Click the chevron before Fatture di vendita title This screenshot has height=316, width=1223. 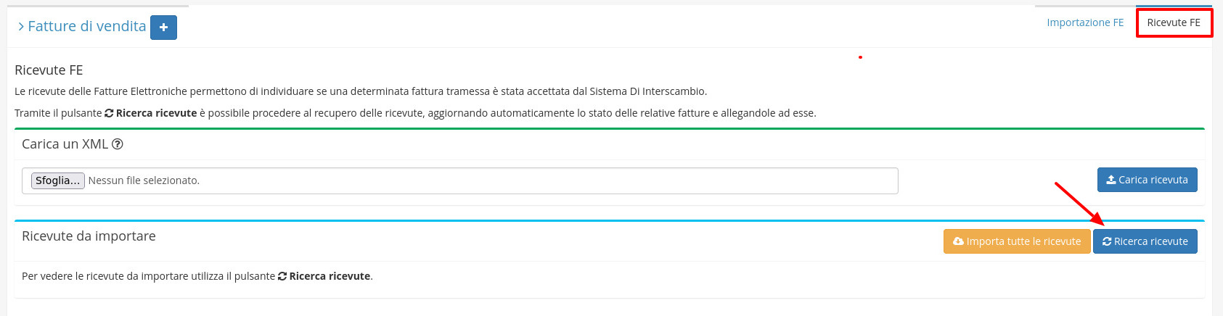[x=21, y=27]
